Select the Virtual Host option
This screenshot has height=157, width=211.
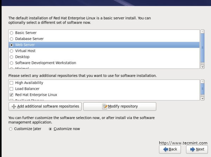click(12, 51)
